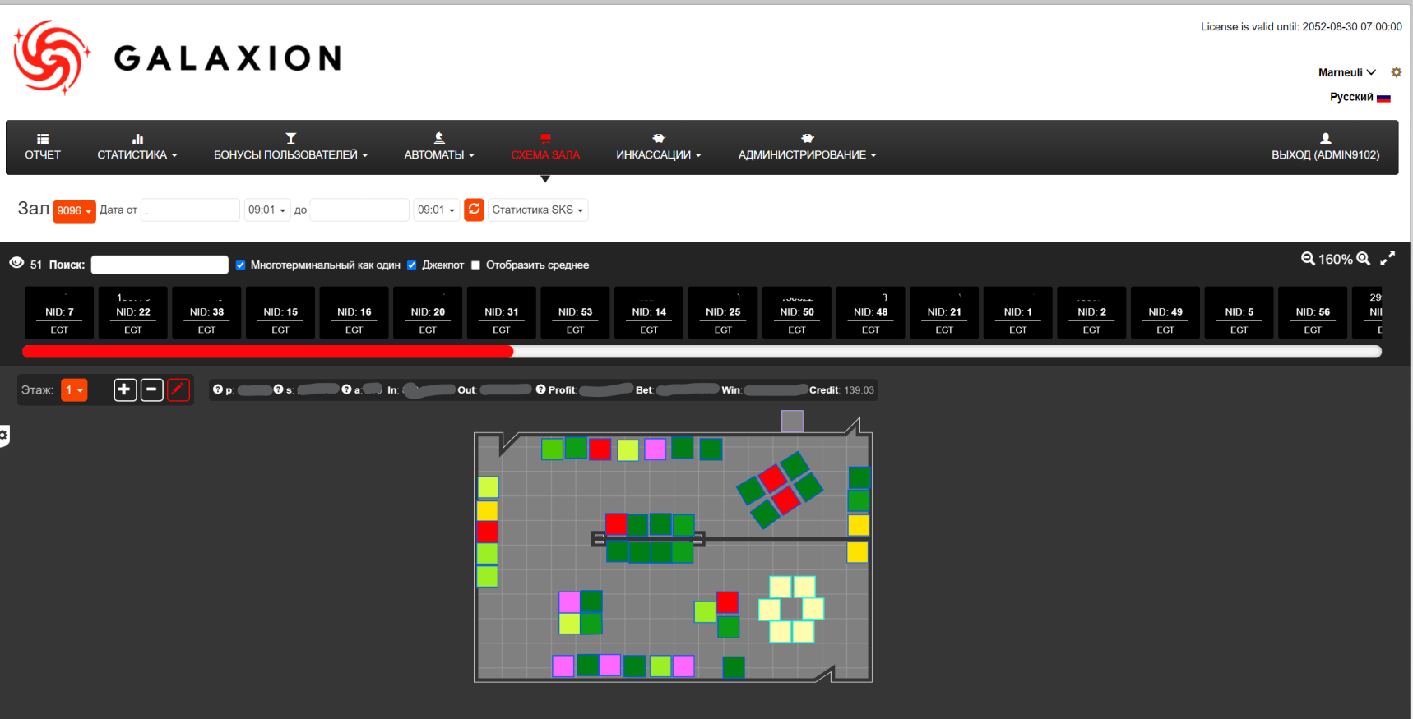The image size is (1413, 719).
Task: Open the left edge settings gear
Action: point(4,435)
